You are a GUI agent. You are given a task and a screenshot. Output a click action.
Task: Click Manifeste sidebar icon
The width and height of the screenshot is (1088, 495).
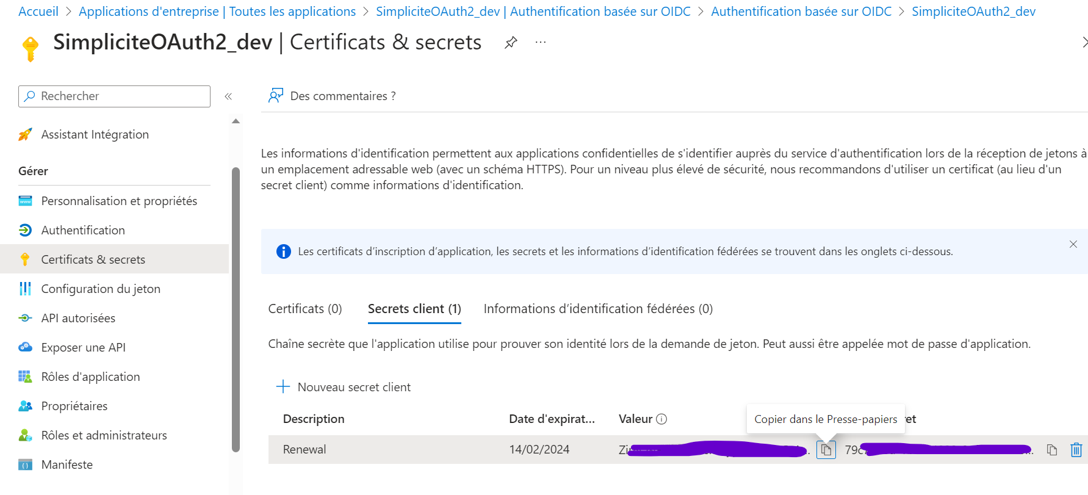(25, 464)
